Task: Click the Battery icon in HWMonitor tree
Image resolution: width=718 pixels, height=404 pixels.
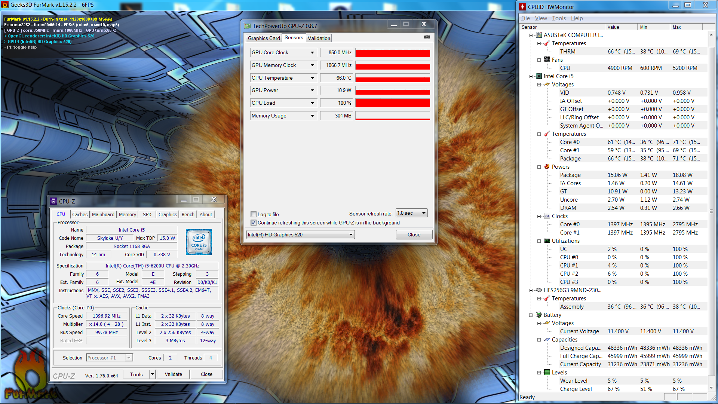Action: tap(539, 315)
